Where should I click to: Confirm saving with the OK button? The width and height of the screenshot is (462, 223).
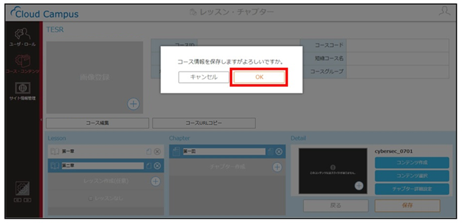click(259, 77)
